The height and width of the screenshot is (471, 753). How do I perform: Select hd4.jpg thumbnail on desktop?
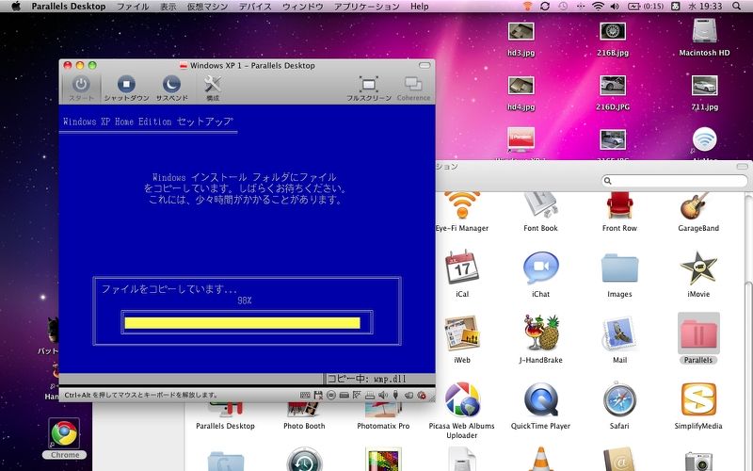[521, 86]
